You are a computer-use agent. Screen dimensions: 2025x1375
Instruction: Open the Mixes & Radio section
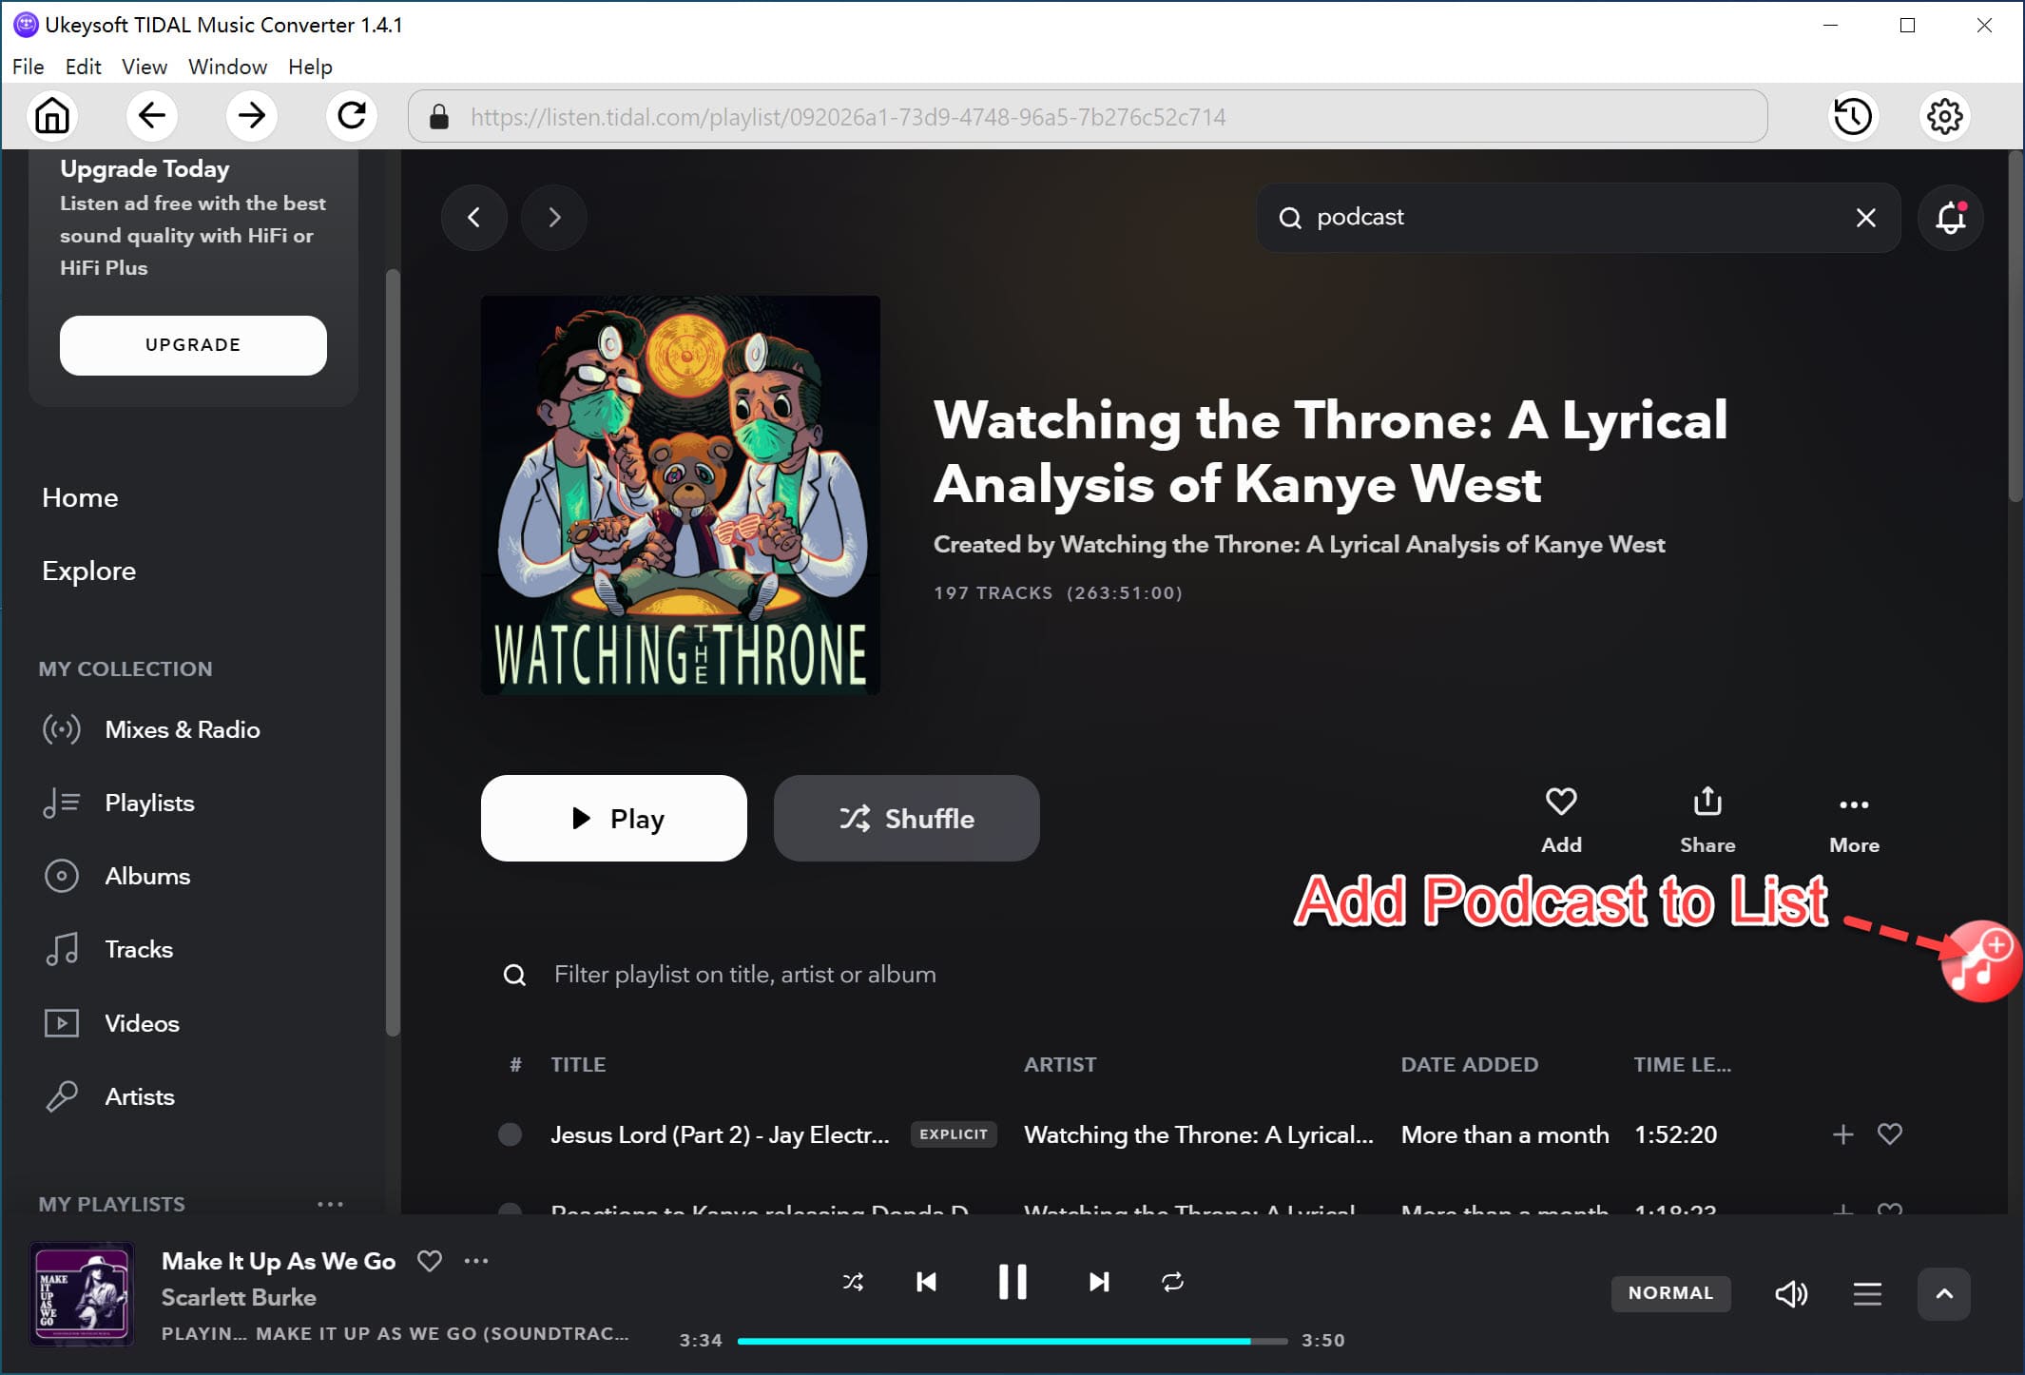click(x=183, y=729)
